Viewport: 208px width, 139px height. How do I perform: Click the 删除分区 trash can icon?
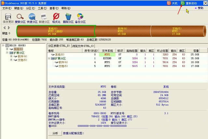tap(68, 16)
